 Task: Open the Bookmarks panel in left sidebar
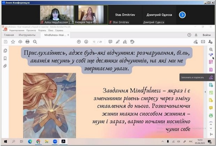5,58
